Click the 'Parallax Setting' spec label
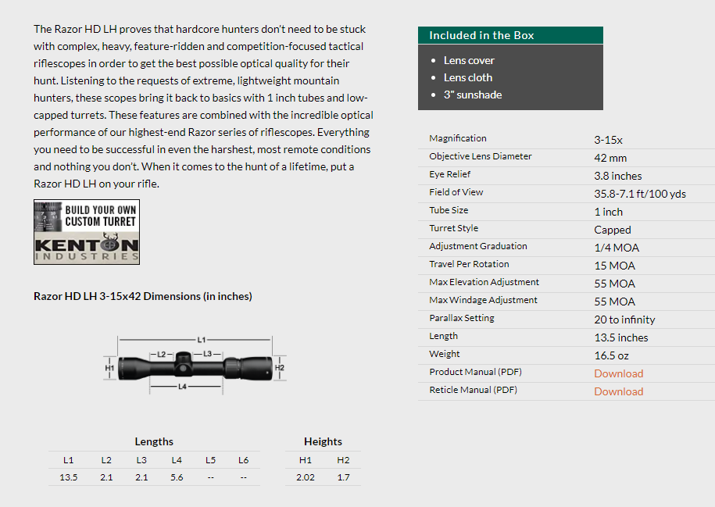The height and width of the screenshot is (507, 715). [462, 318]
